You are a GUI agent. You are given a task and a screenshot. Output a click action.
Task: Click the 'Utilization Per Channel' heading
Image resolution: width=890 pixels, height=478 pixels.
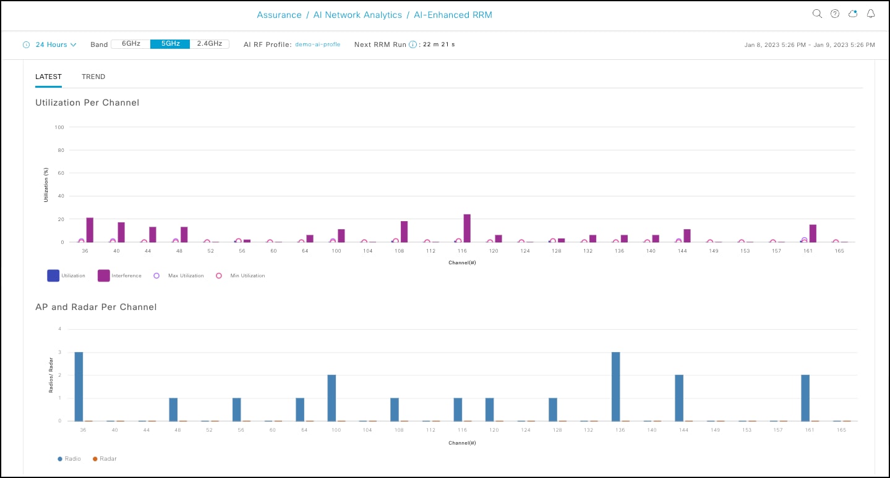87,103
